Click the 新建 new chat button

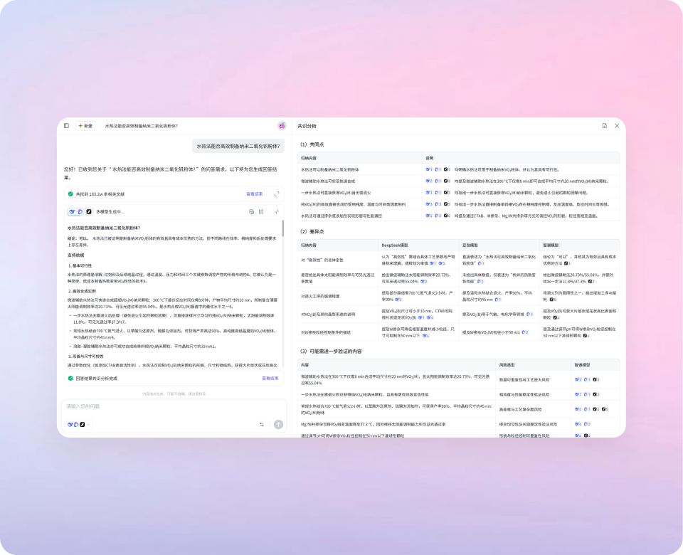coord(85,126)
